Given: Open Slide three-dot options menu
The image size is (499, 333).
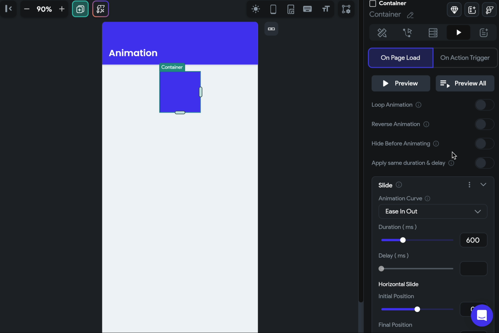Looking at the screenshot, I should point(469,185).
